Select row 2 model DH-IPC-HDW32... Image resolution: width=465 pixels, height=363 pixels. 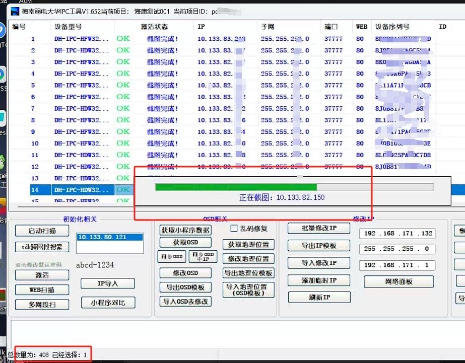[81, 50]
